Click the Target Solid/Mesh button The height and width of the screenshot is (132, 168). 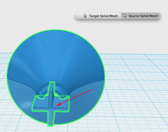pyautogui.click(x=101, y=16)
